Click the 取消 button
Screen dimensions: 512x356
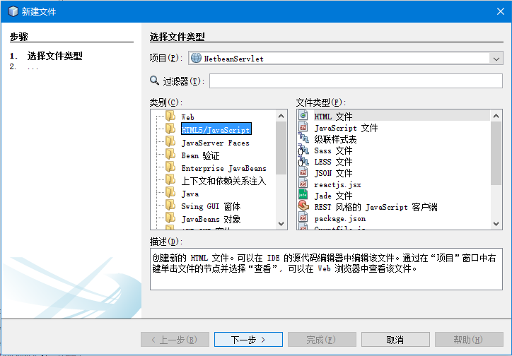pos(395,340)
